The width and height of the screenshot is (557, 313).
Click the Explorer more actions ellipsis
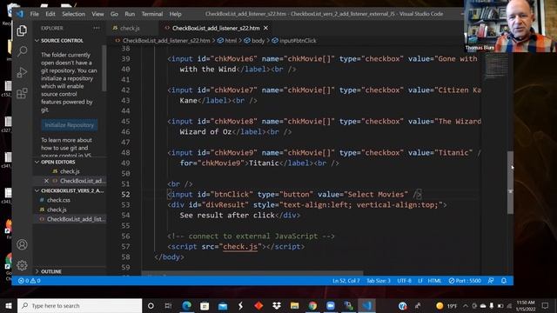[x=97, y=28]
